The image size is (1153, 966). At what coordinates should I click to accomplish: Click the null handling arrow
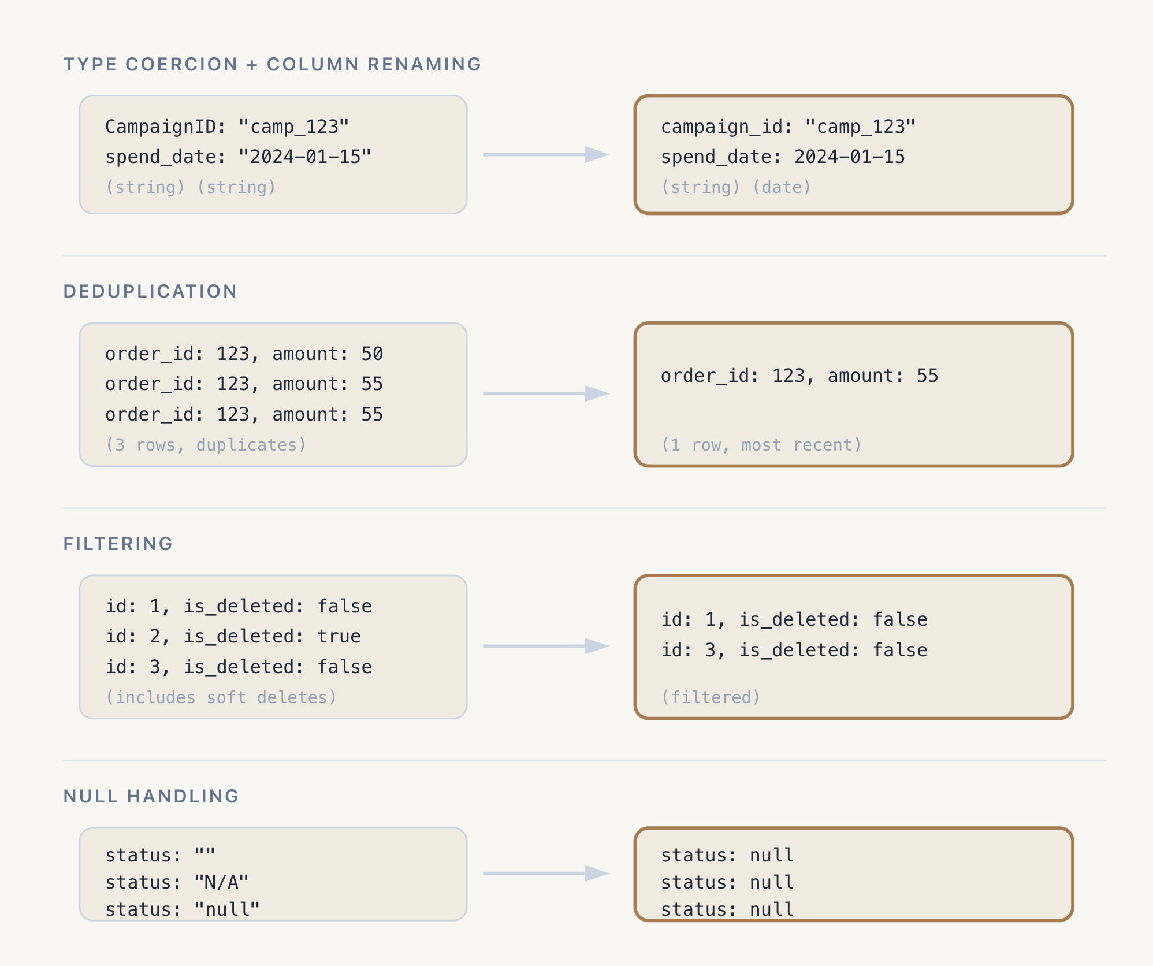coord(546,873)
